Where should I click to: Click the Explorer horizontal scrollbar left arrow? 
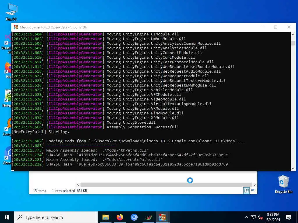click(x=78, y=185)
